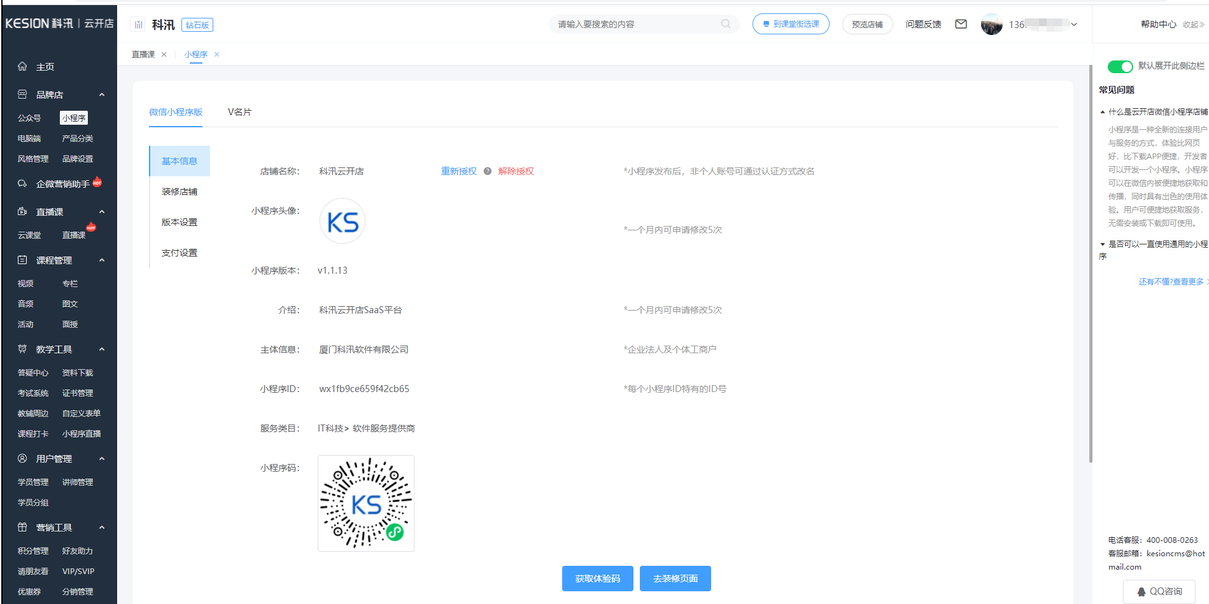1209x604 pixels.
Task: Open VIP/SVIP in the sidebar
Action: pos(78,571)
